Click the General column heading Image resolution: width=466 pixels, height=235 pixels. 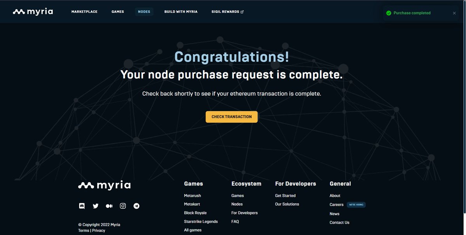[340, 184]
